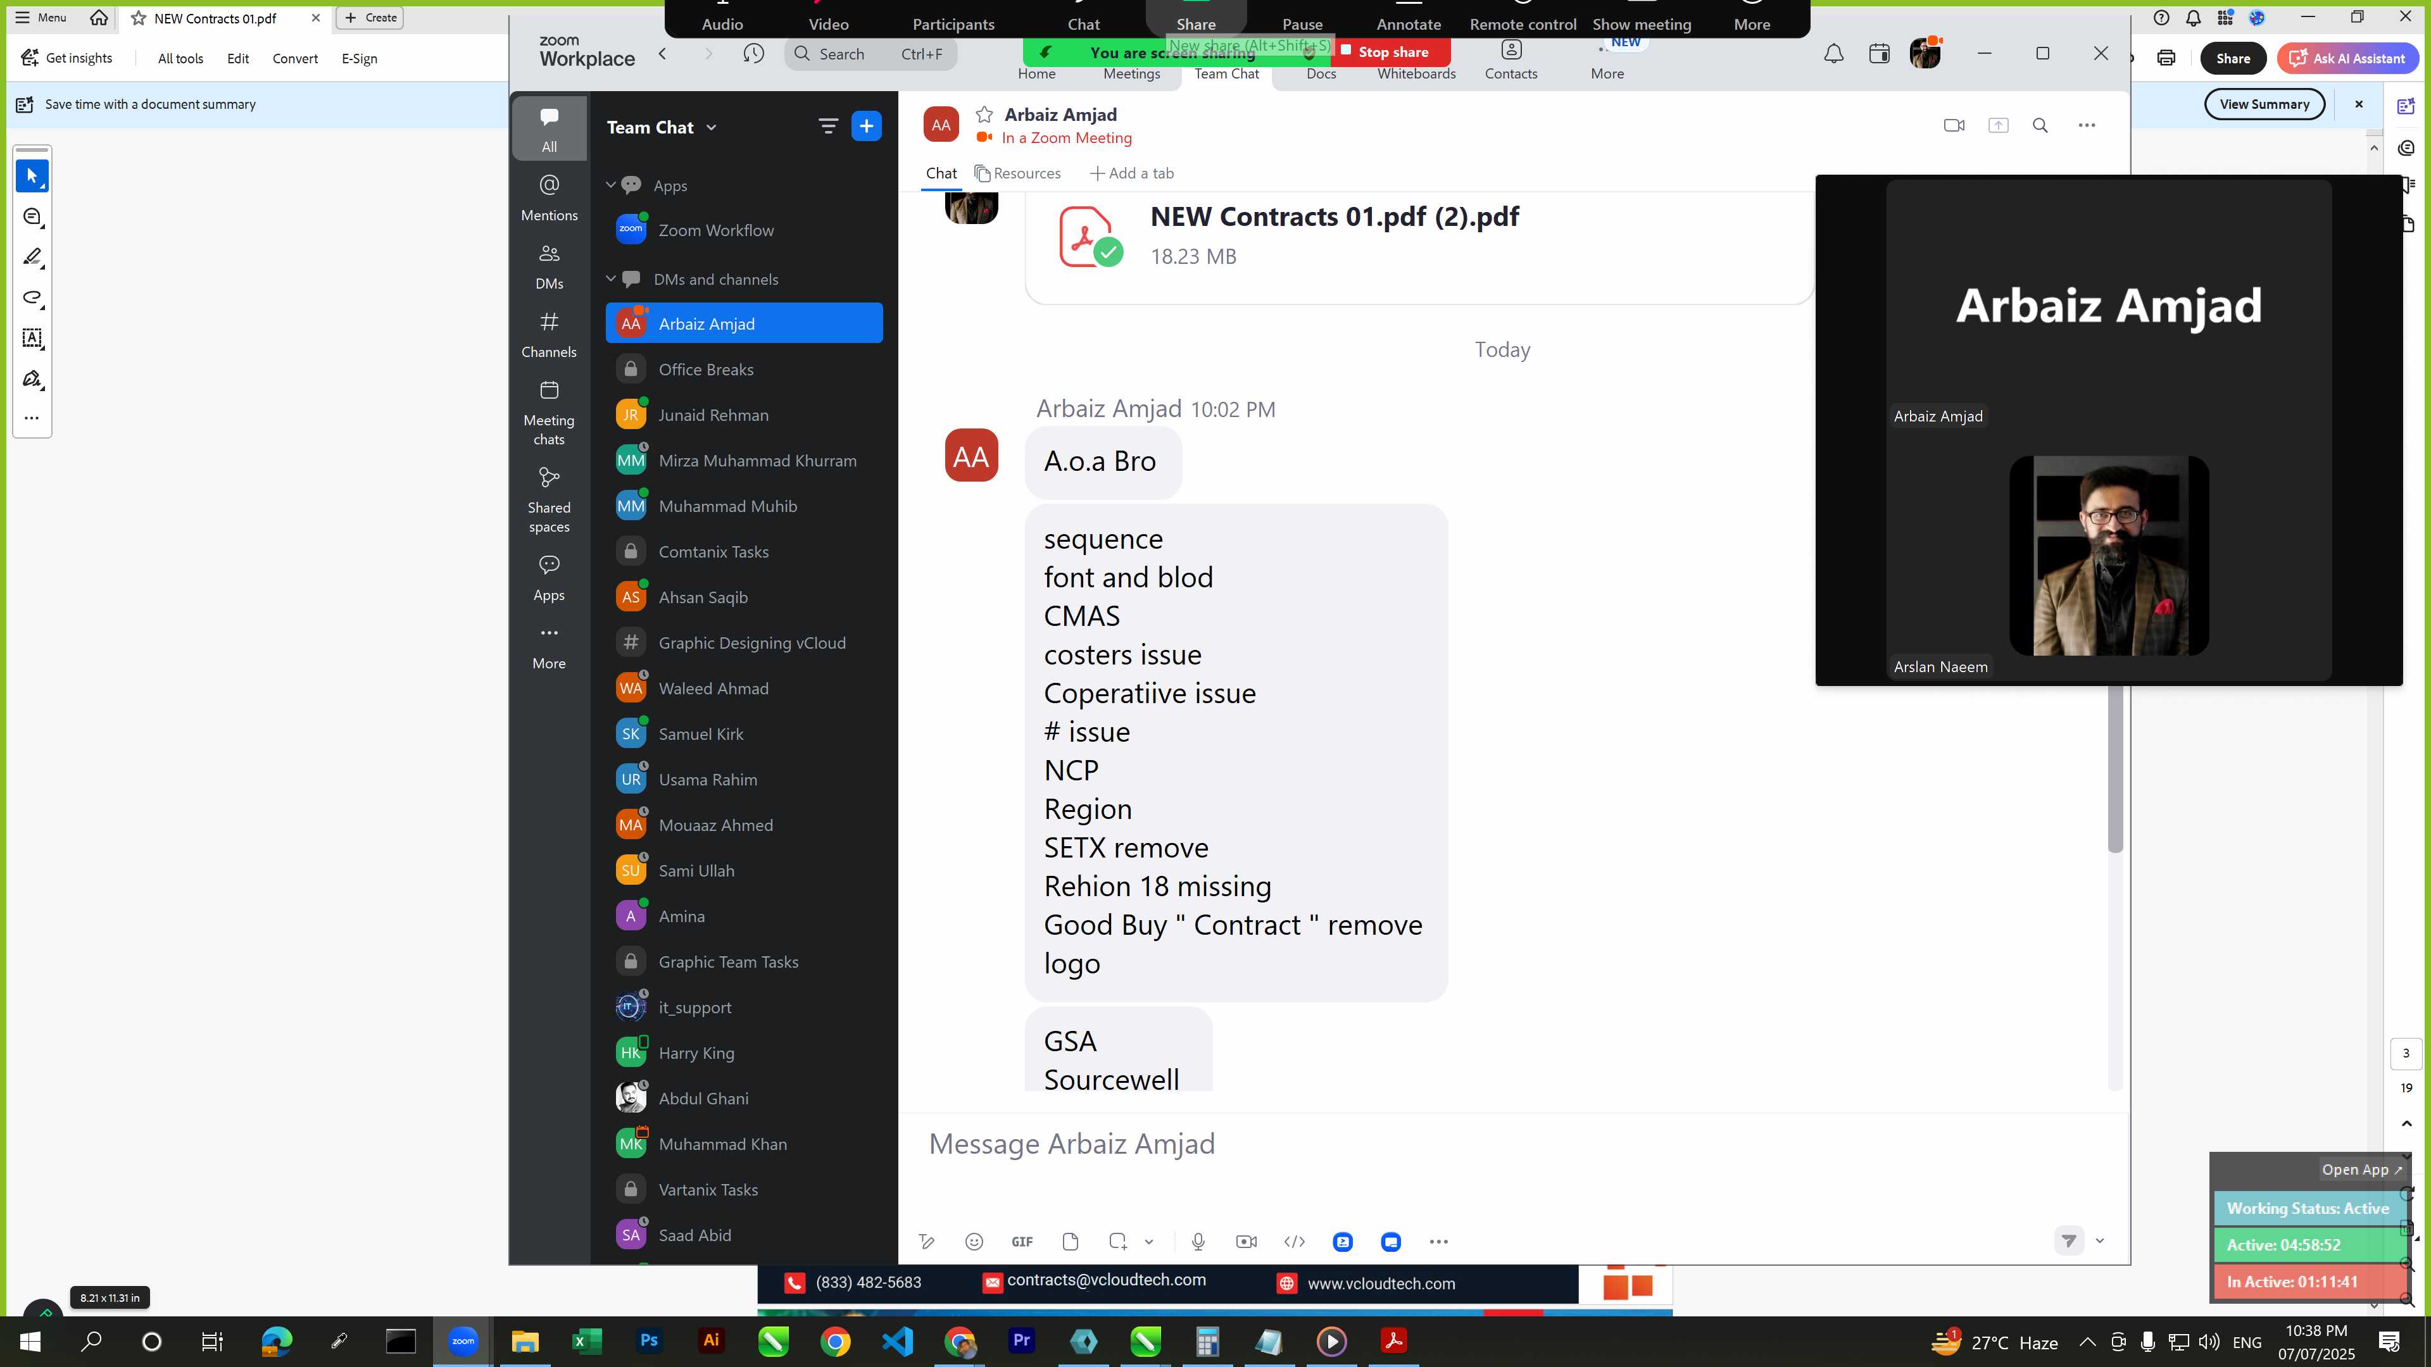This screenshot has height=1367, width=2431.
Task: Open Acrobat Convert menu
Action: [296, 58]
